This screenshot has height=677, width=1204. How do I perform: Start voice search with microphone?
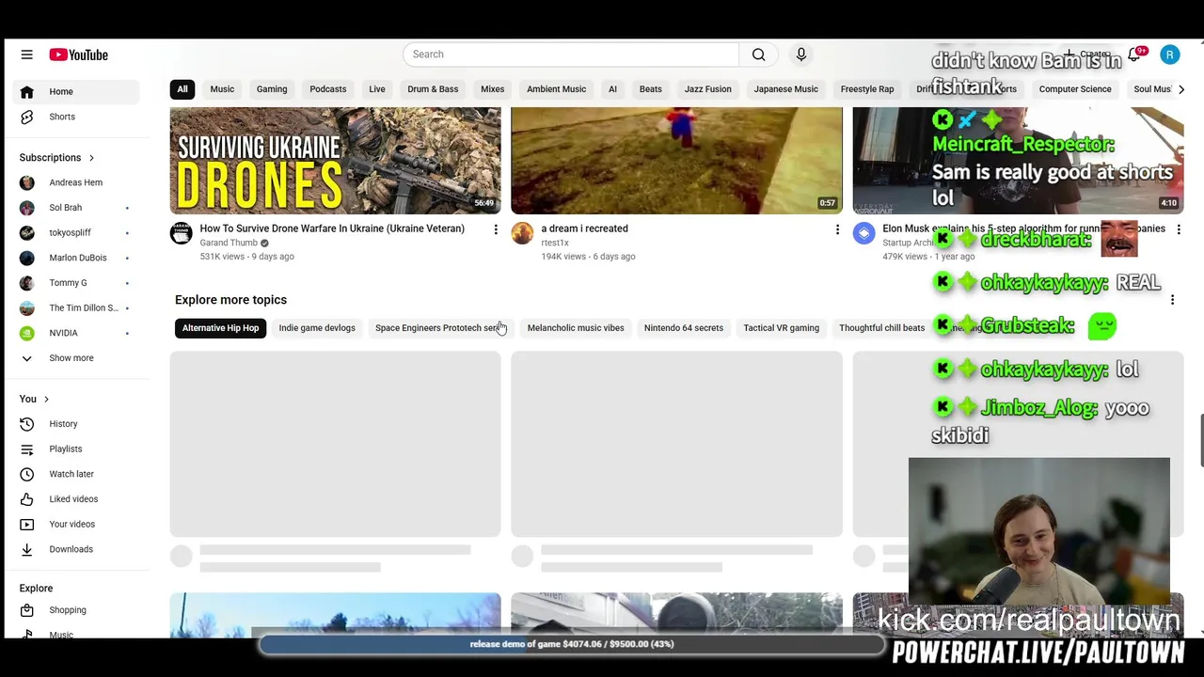point(801,55)
